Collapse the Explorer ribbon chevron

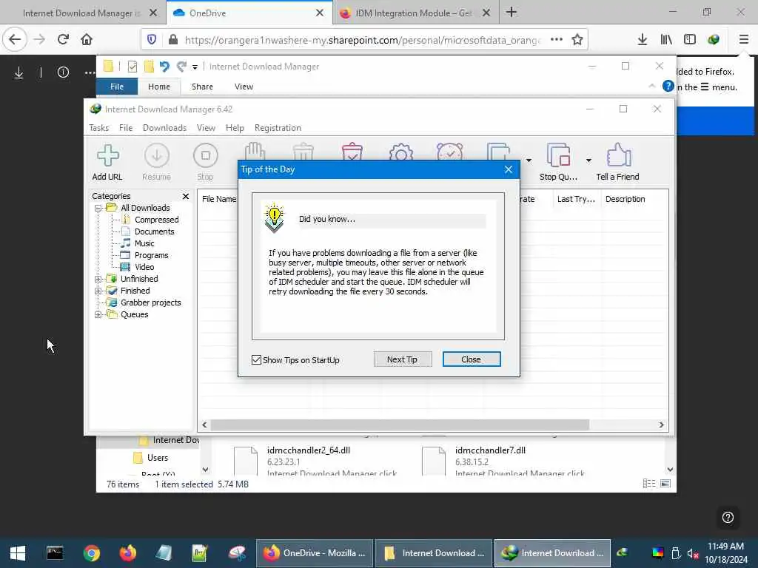pyautogui.click(x=651, y=86)
